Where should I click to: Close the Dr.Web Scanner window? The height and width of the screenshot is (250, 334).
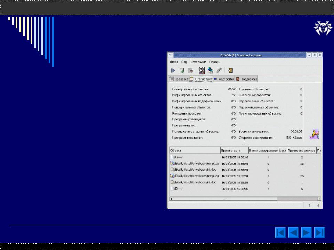(320, 55)
